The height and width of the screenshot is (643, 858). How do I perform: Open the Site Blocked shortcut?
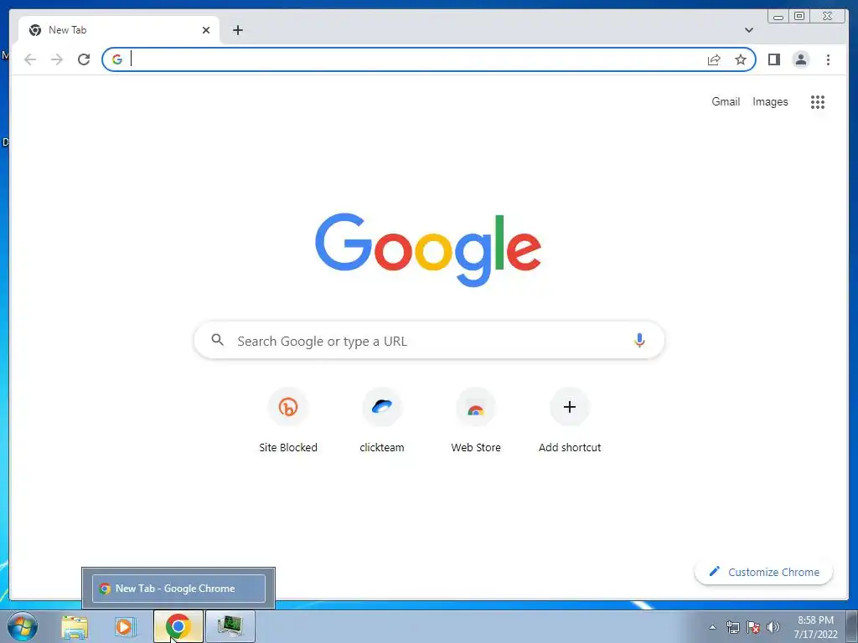pos(288,420)
